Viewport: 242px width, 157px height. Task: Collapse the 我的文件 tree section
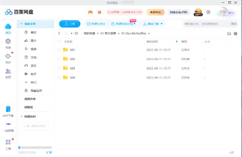[22, 24]
